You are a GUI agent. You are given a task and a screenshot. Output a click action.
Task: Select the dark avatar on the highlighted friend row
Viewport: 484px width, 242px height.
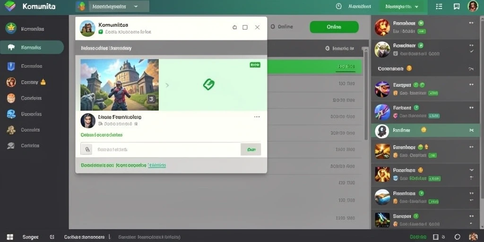tap(382, 131)
